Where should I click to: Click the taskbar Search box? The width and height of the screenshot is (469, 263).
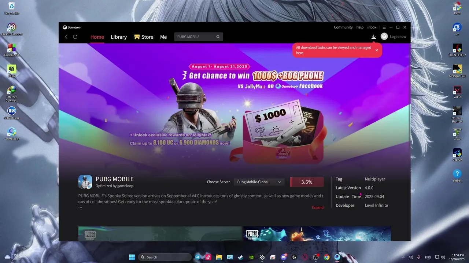pyautogui.click(x=165, y=257)
